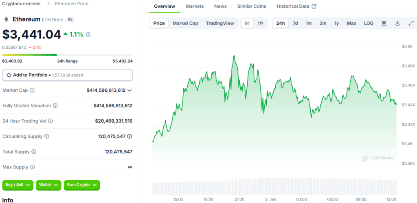Click the $20,469,331,516 trading volume value
417x203 pixels.
[114, 121]
